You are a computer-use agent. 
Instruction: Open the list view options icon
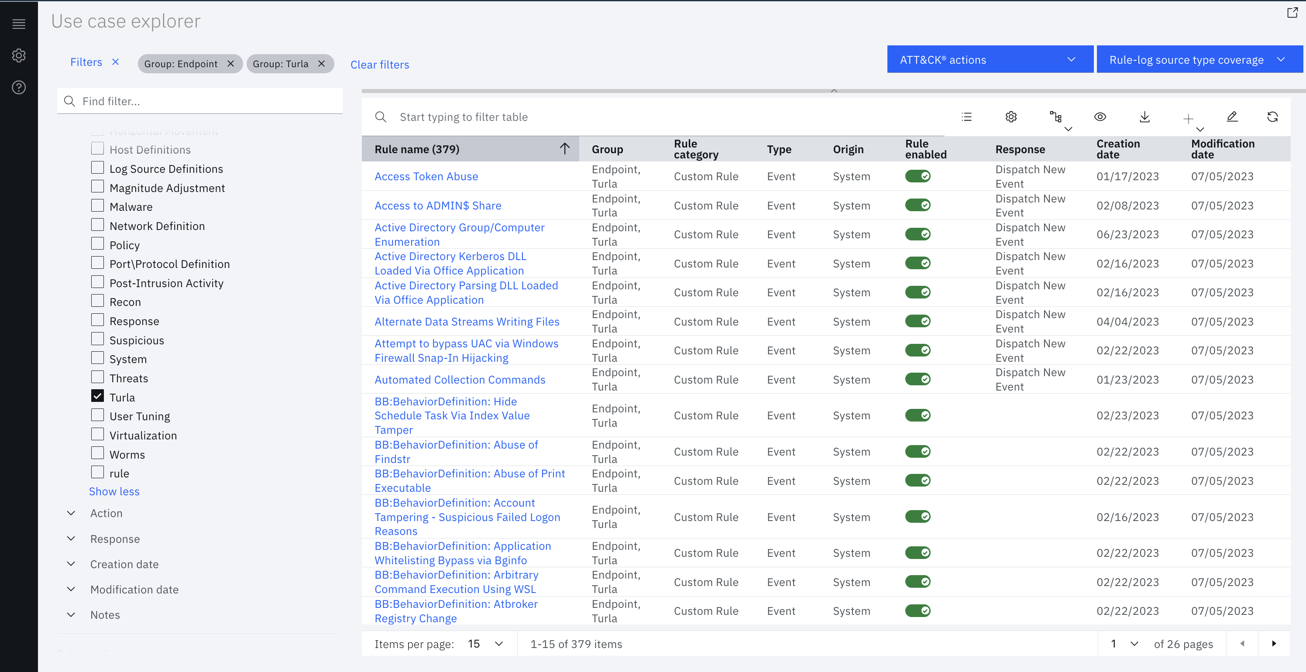[x=966, y=117]
